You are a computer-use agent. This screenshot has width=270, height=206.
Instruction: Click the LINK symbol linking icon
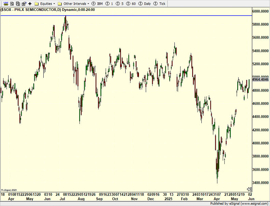(6, 3)
